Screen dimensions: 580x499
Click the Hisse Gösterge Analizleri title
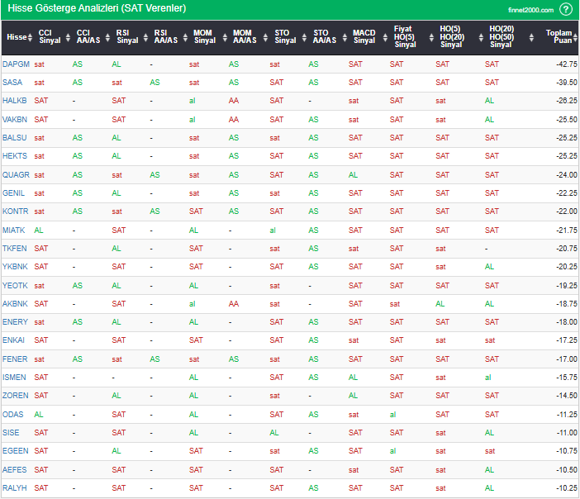click(x=96, y=9)
